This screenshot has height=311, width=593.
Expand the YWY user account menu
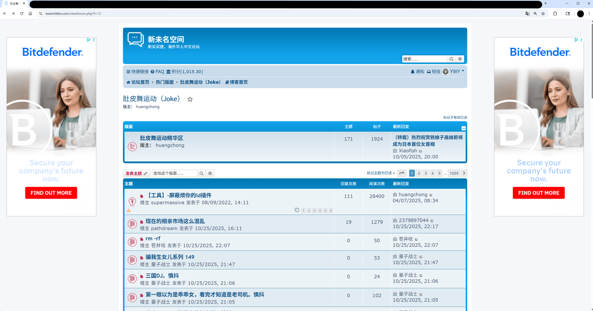pyautogui.click(x=454, y=72)
